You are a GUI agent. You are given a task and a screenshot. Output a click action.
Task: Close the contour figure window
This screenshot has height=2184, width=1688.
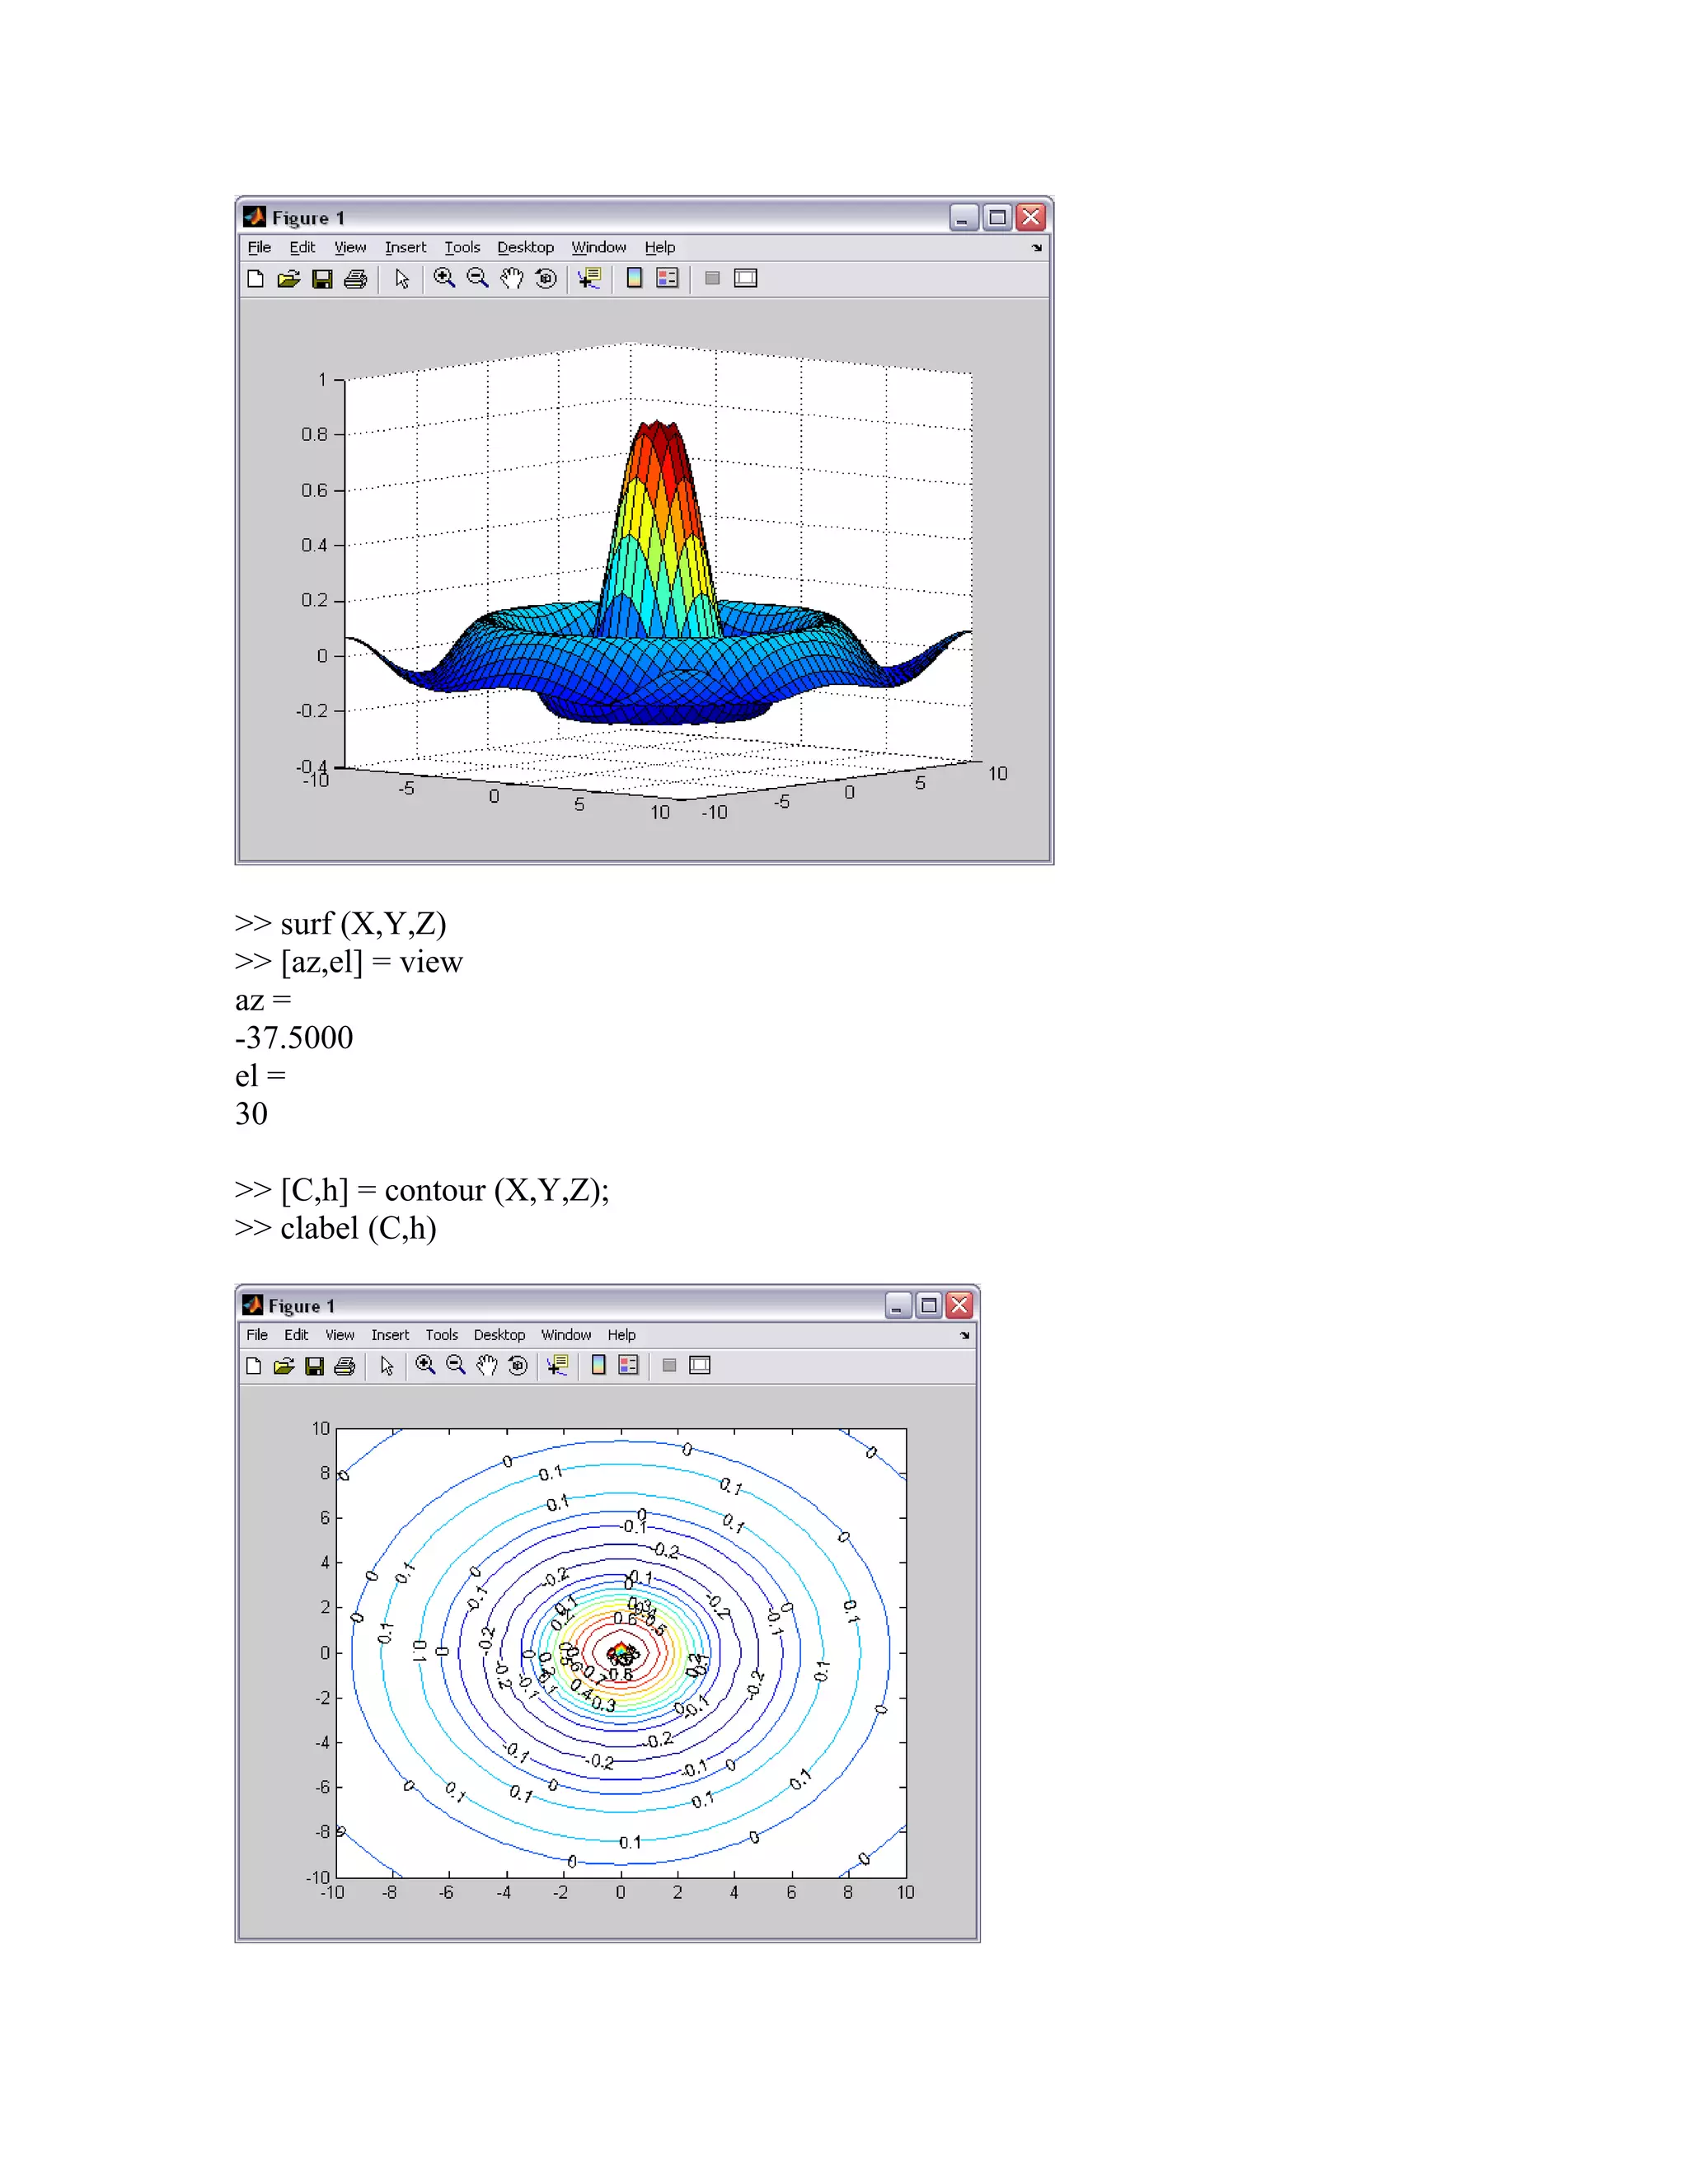959,1305
